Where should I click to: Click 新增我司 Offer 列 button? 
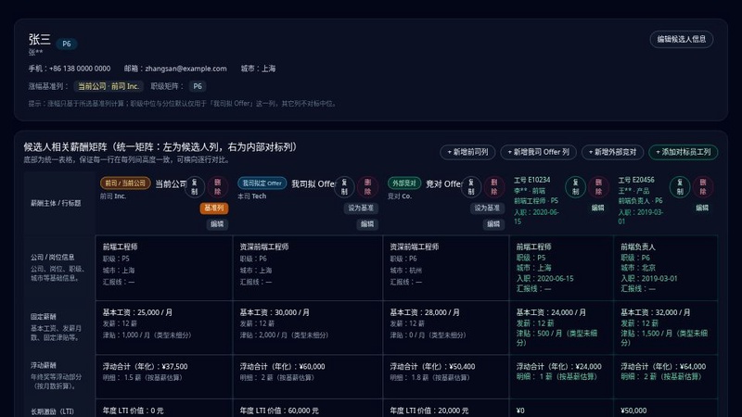pos(539,152)
